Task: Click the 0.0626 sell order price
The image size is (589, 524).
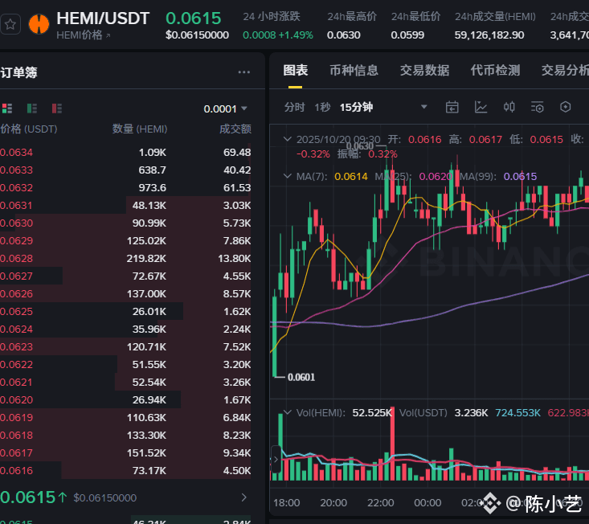Action: (x=16, y=293)
